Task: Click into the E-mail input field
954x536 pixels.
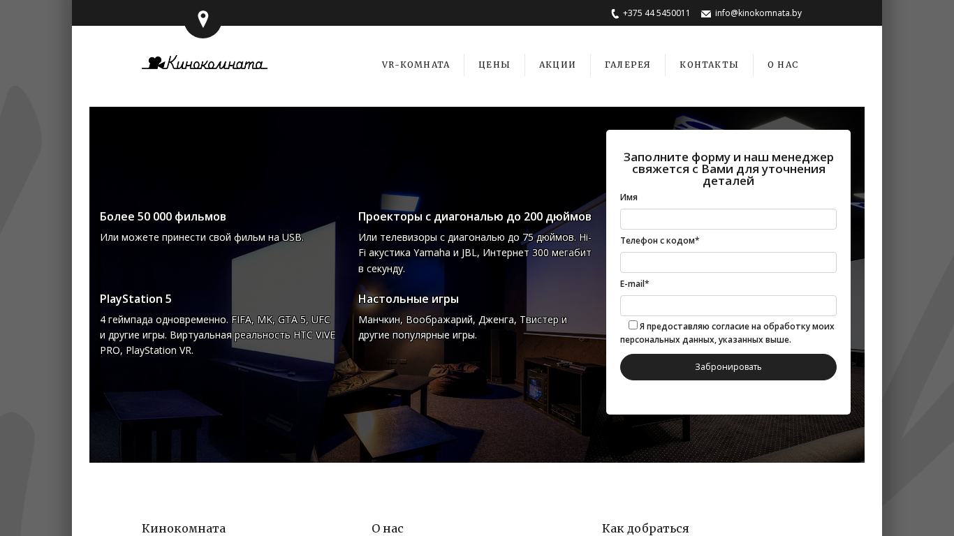Action: [728, 306]
